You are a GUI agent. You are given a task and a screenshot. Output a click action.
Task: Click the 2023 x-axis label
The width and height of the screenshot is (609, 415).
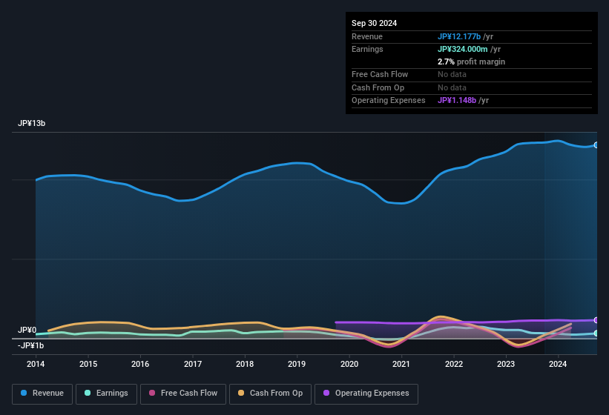(506, 364)
